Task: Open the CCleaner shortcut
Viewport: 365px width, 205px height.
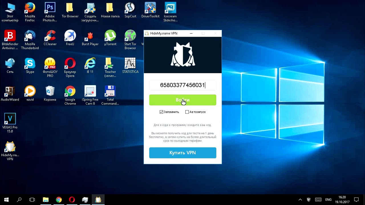Action: click(x=50, y=38)
